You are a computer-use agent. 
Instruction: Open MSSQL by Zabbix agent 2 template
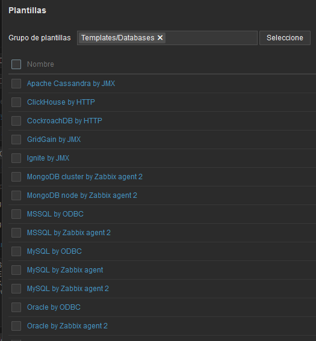point(69,233)
